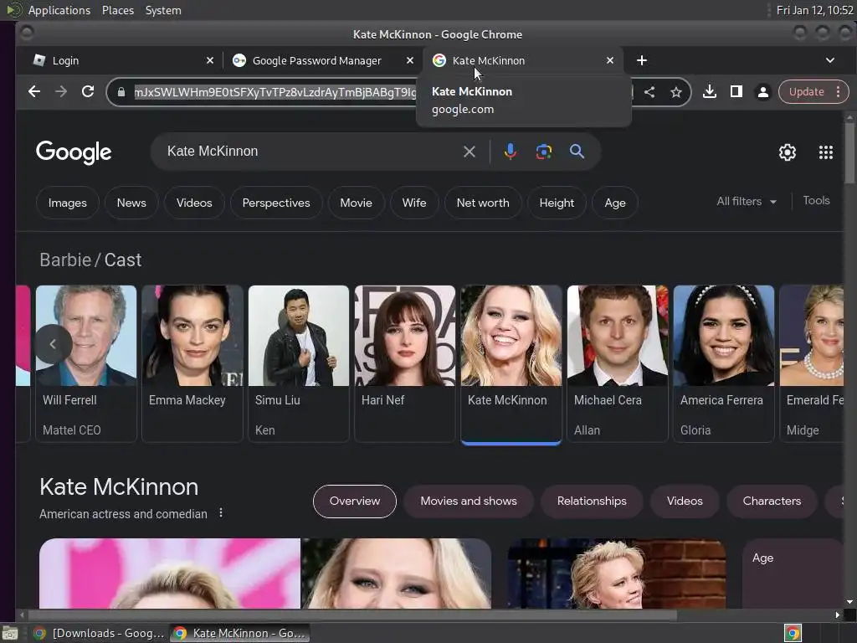857x643 pixels.
Task: Bookmark this tab with star icon
Action: [x=676, y=92]
